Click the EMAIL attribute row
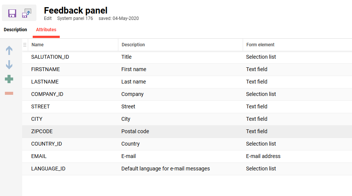352x196 pixels. coord(39,156)
